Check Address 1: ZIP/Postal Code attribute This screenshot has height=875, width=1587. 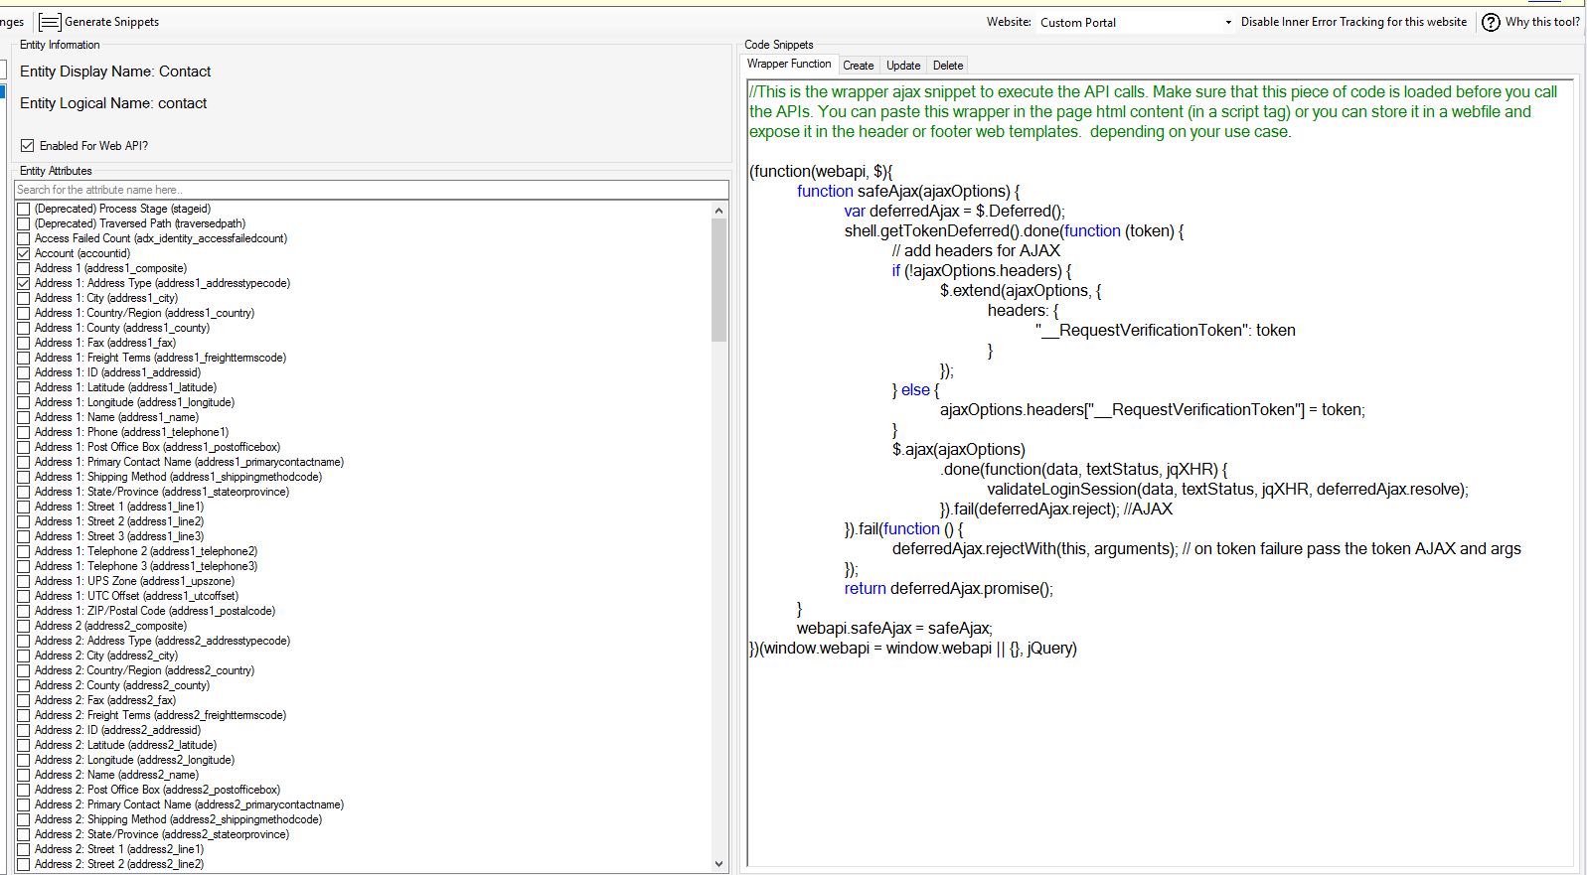(24, 611)
